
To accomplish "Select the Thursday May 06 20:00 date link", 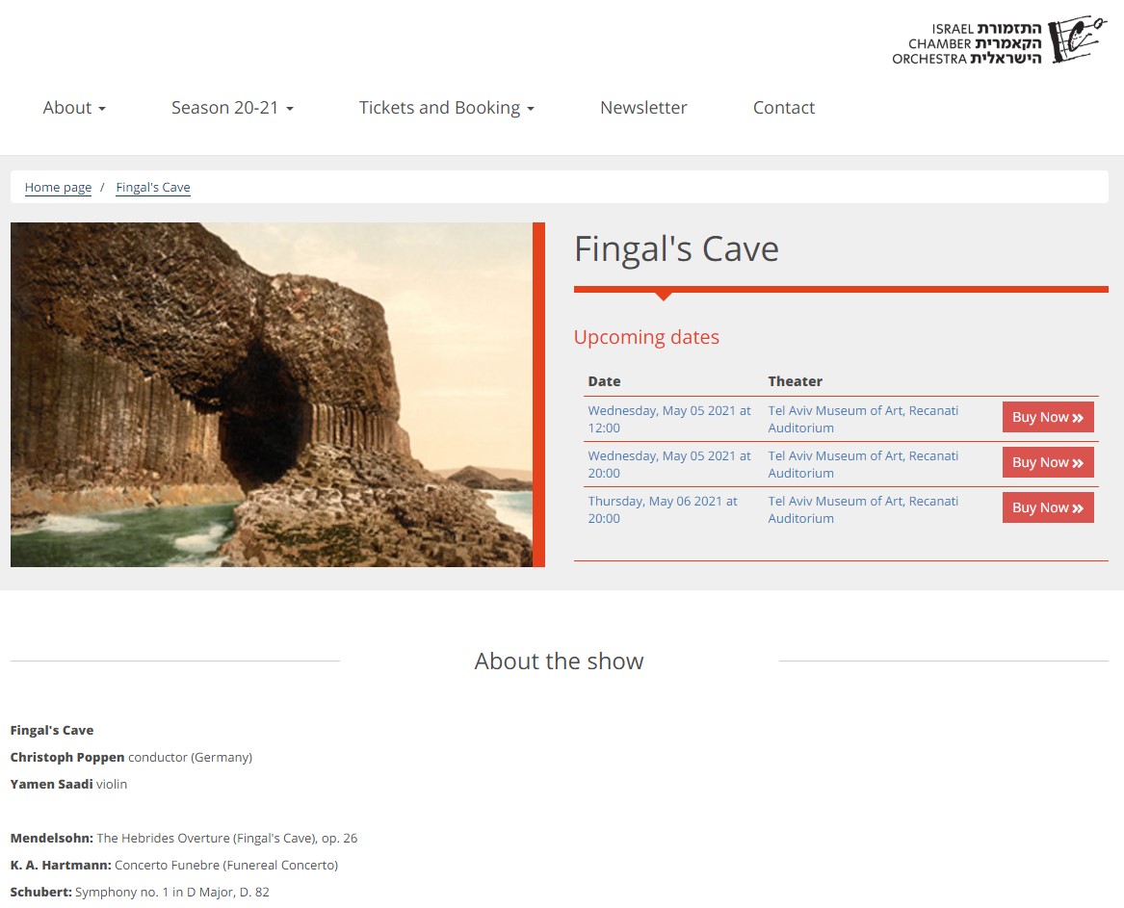I will pos(663,509).
